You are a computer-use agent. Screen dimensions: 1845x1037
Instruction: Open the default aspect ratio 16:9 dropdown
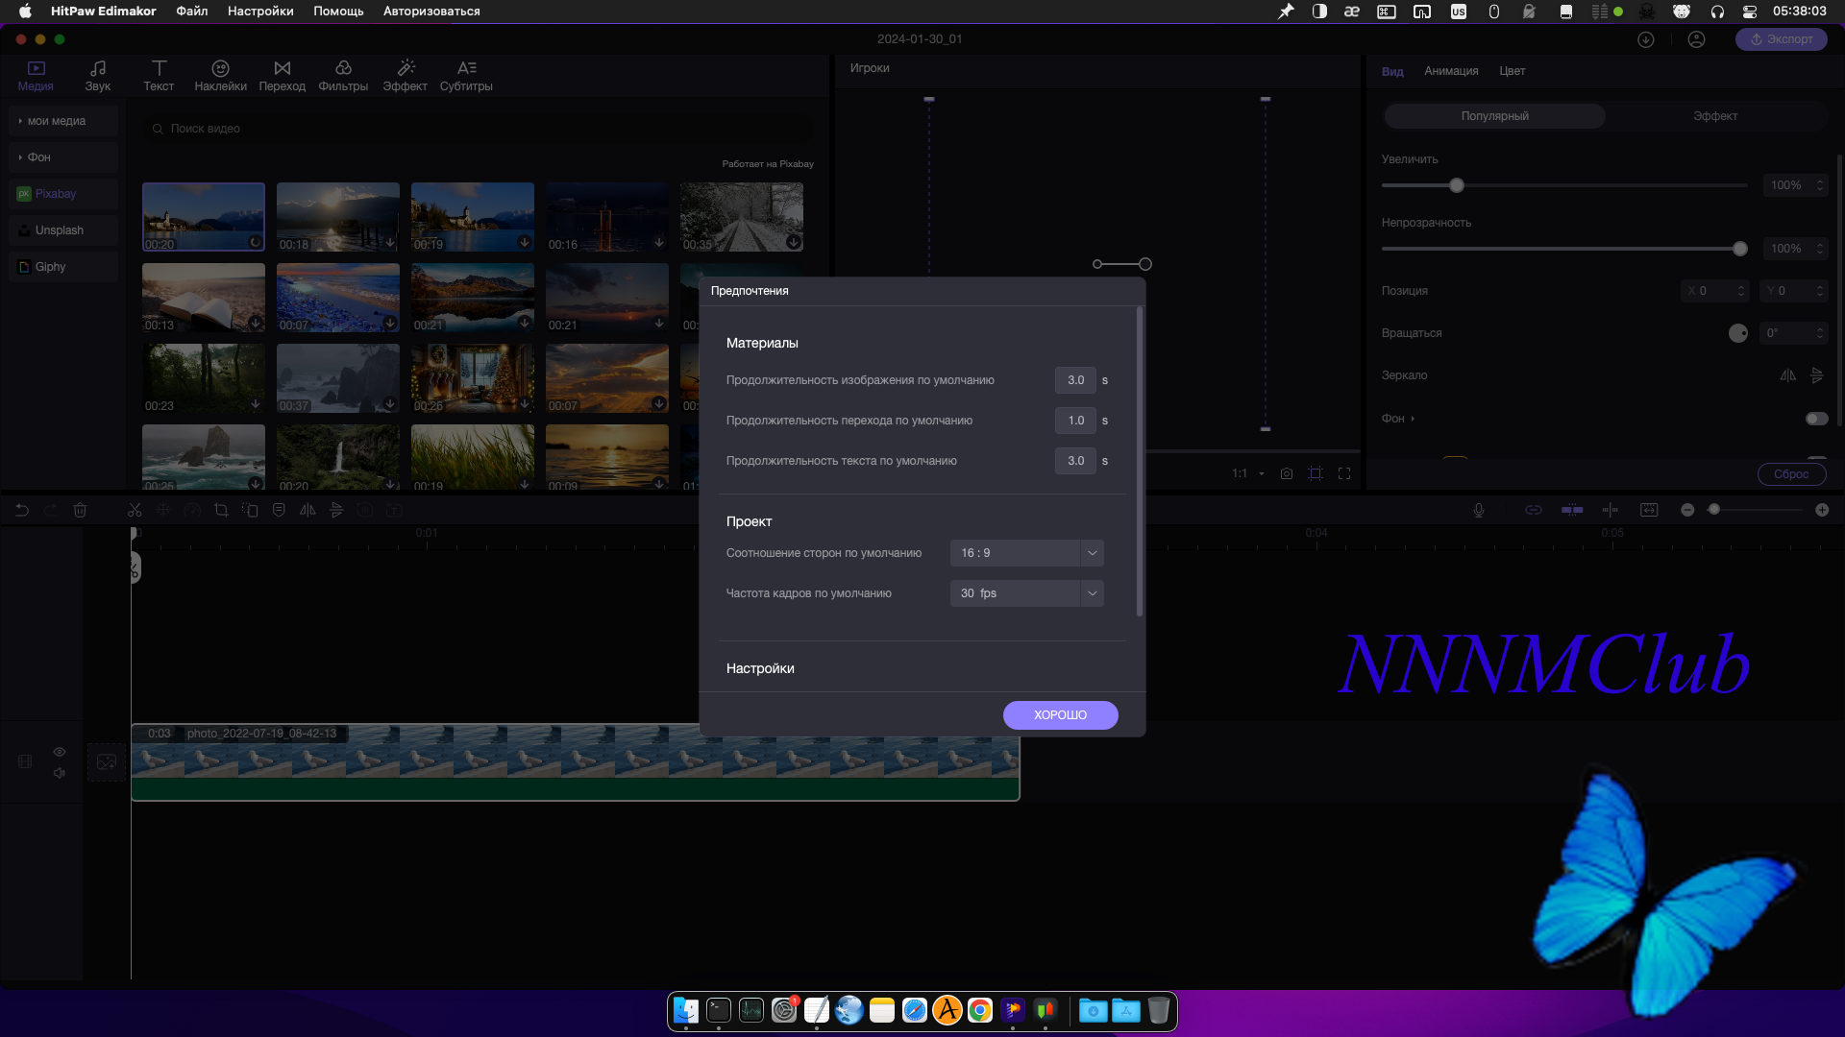tap(1026, 553)
